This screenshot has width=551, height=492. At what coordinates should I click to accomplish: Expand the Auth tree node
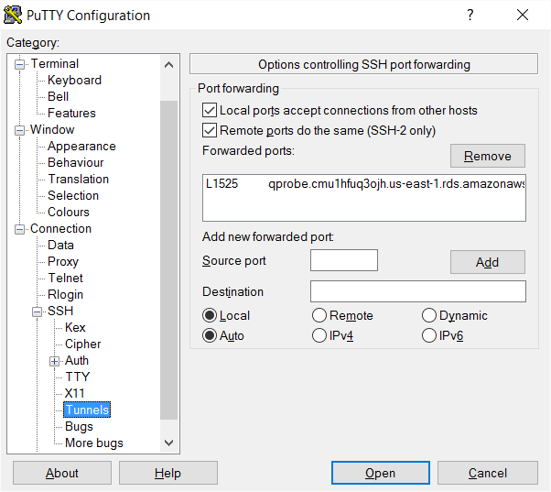click(54, 362)
